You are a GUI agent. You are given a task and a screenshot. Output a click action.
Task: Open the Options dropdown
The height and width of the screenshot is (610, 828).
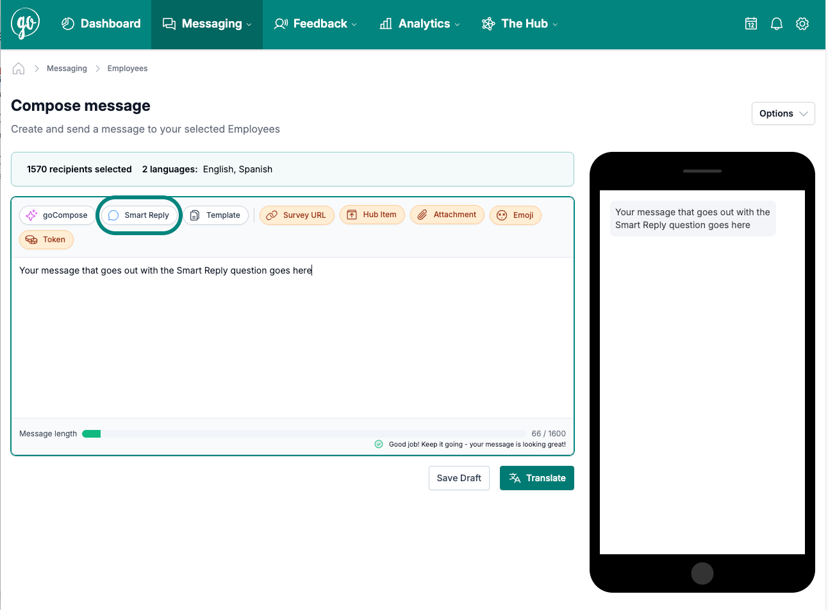[782, 113]
